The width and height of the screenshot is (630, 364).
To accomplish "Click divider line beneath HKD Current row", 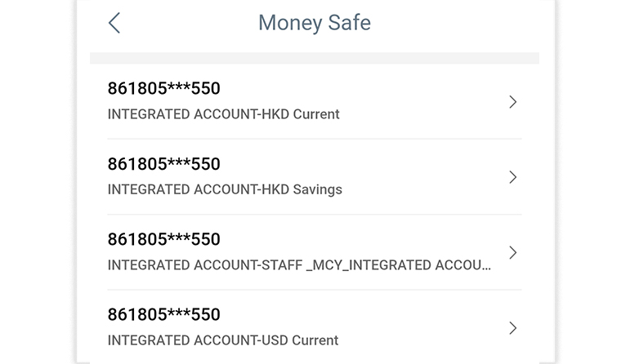I will pyautogui.click(x=315, y=139).
